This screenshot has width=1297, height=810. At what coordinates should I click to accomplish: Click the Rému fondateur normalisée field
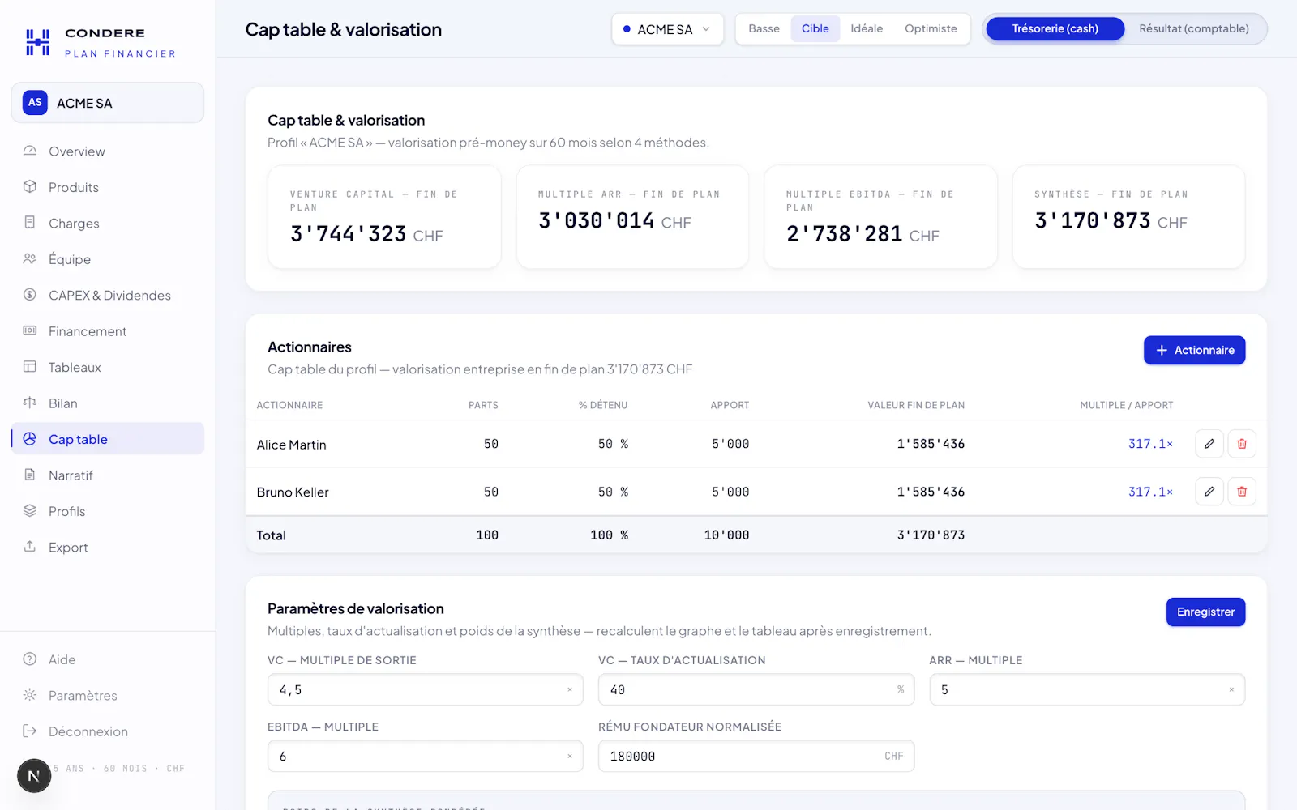coord(756,757)
